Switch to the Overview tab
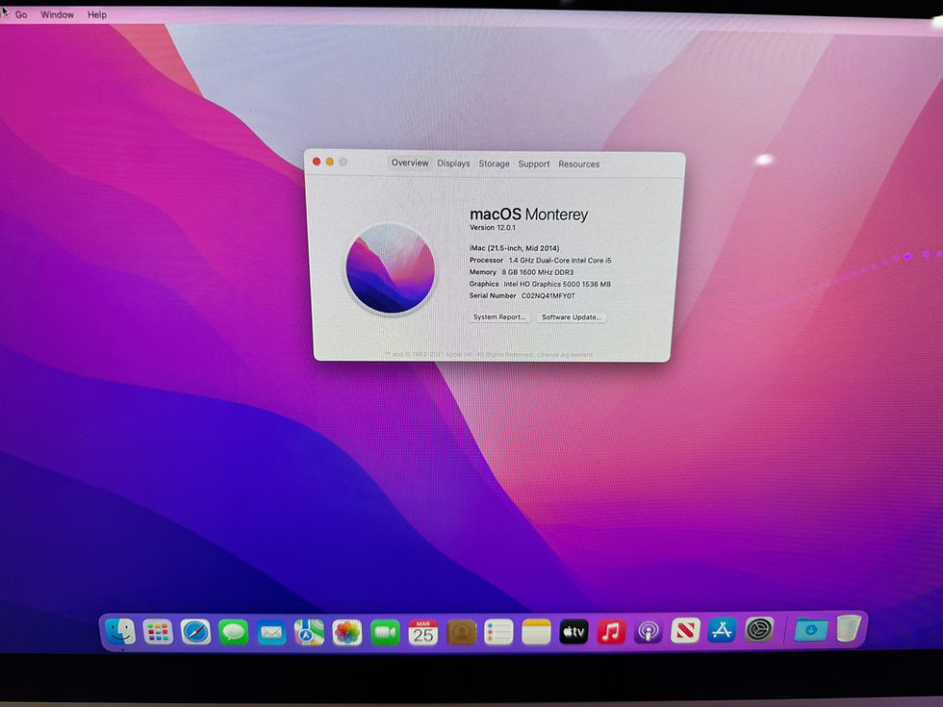The width and height of the screenshot is (943, 707). coord(410,163)
